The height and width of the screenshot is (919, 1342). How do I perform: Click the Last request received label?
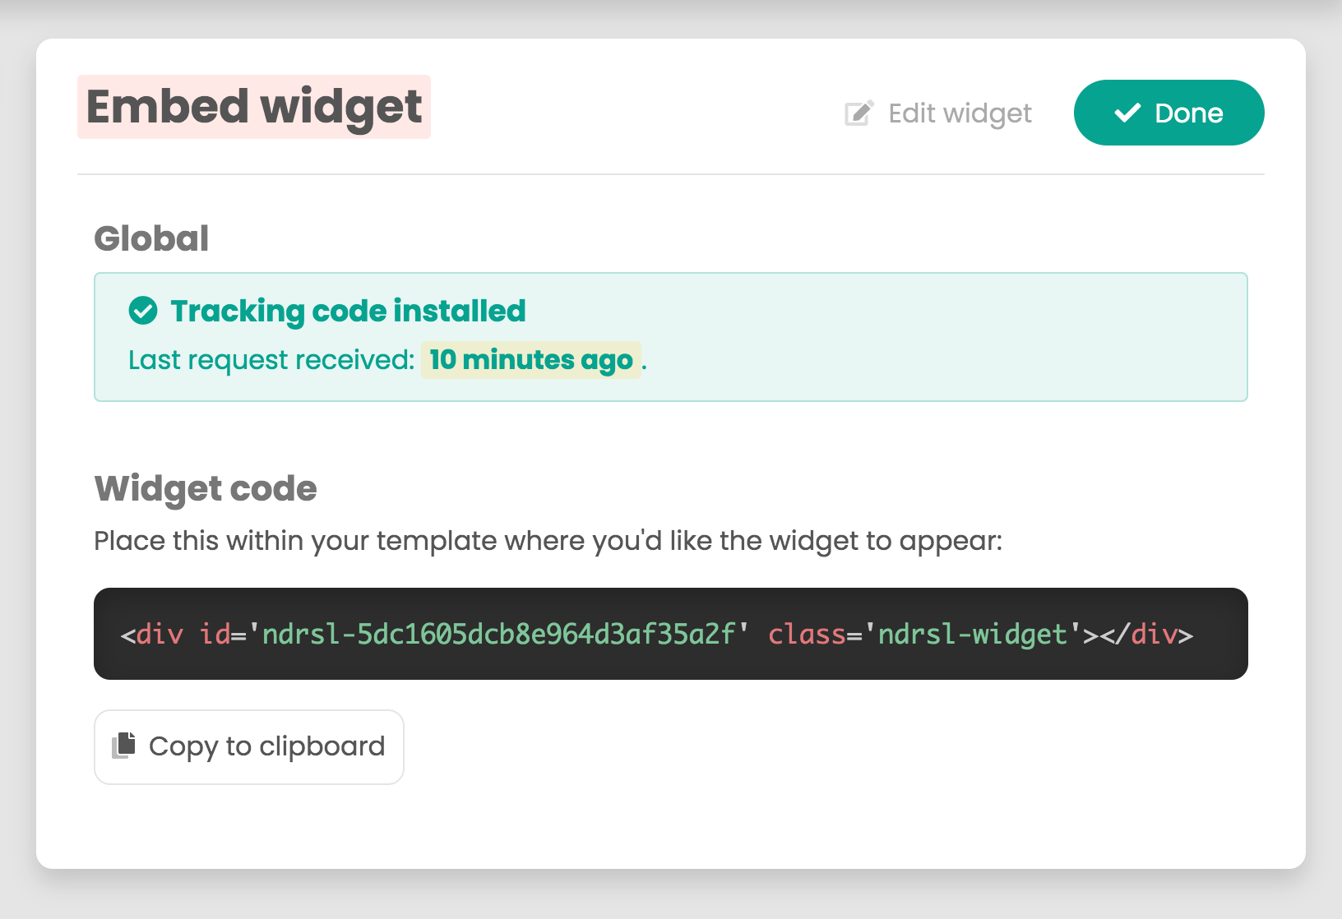click(271, 360)
